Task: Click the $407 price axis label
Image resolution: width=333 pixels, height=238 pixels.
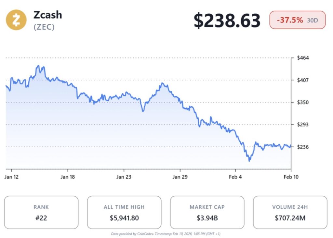Action: pos(303,80)
